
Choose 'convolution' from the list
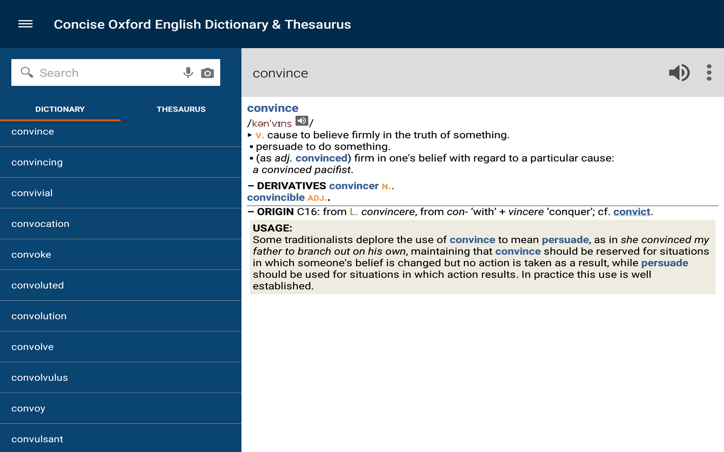(x=121, y=316)
